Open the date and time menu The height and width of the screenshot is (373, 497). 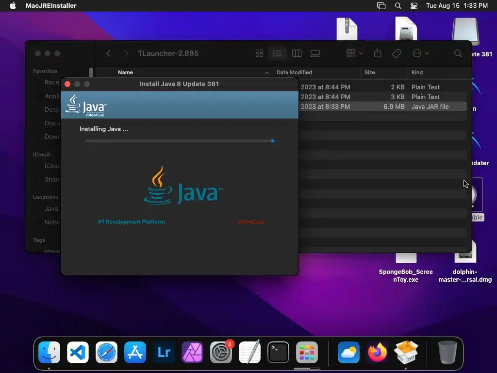pyautogui.click(x=457, y=5)
